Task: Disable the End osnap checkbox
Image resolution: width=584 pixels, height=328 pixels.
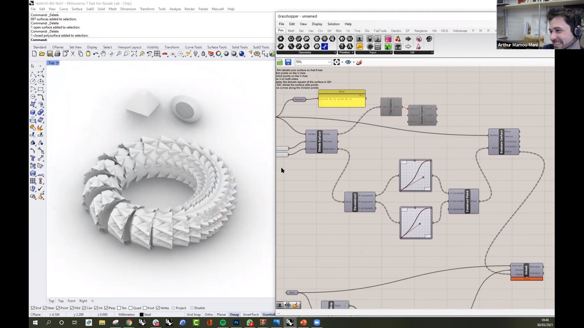Action: 33,308
